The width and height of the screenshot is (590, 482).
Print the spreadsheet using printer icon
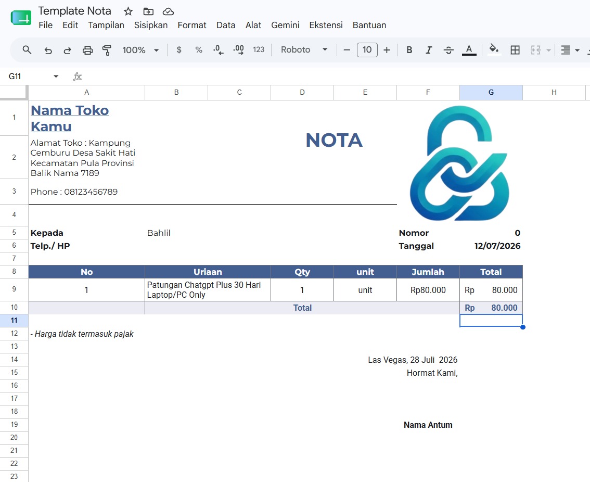pyautogui.click(x=87, y=50)
